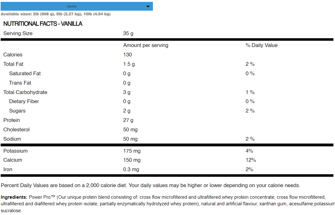Click the flavor dropdown arrow
Image resolution: width=335 pixels, height=215 pixels.
(148, 6)
